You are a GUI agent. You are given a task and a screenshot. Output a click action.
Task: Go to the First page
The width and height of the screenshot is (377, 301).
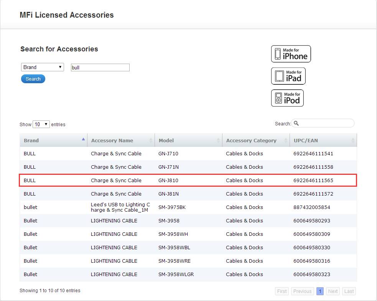(x=282, y=291)
